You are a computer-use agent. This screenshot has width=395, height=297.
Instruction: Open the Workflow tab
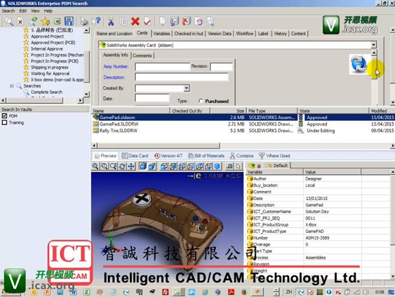pos(244,34)
